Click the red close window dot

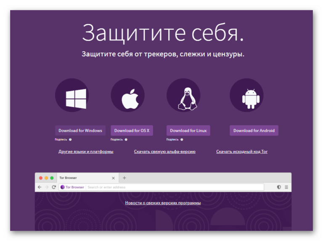(x=41, y=178)
